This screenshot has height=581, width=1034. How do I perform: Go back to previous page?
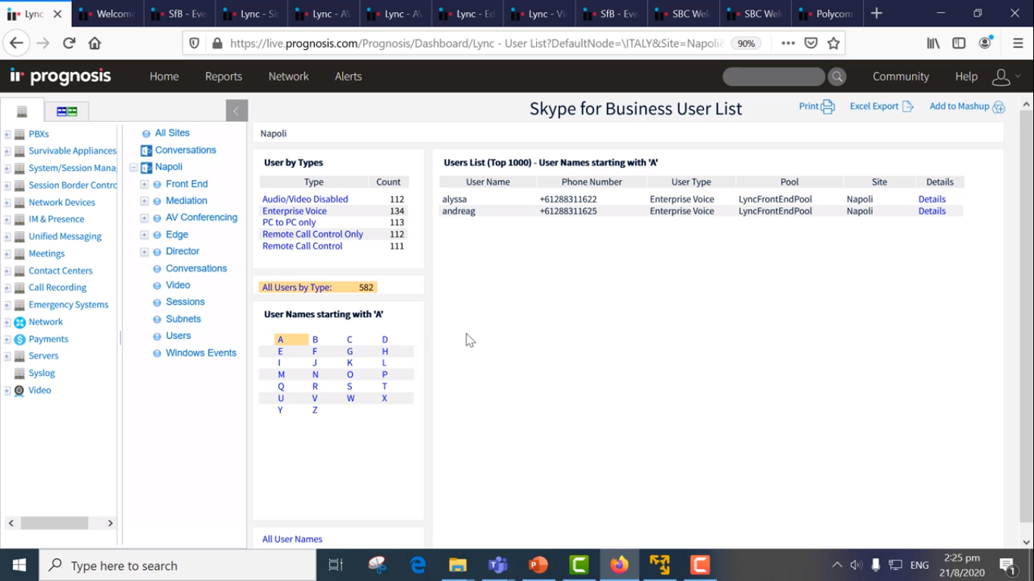pos(17,43)
